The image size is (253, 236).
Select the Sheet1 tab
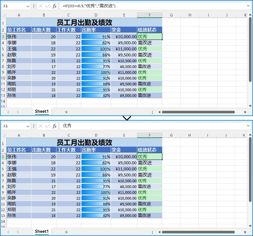tap(41, 111)
